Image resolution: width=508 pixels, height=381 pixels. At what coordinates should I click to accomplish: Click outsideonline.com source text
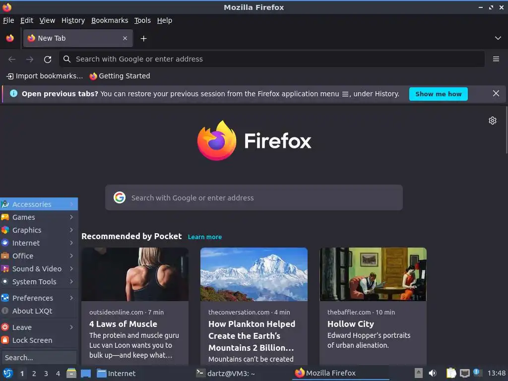(116, 313)
